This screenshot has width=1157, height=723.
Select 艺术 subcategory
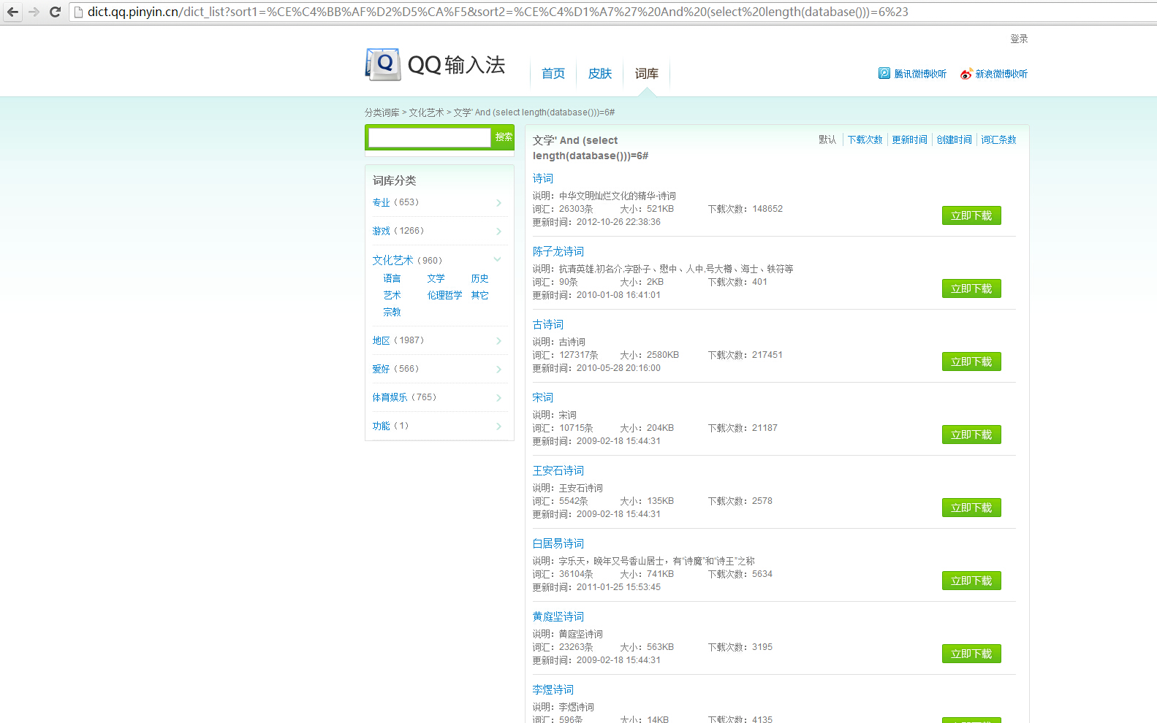(392, 295)
